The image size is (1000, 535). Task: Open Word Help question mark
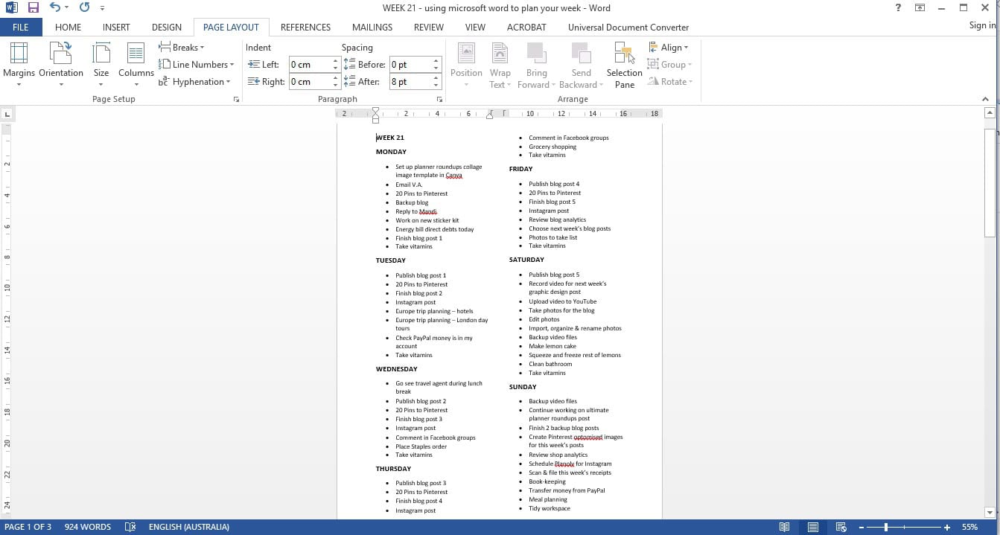[x=898, y=8]
